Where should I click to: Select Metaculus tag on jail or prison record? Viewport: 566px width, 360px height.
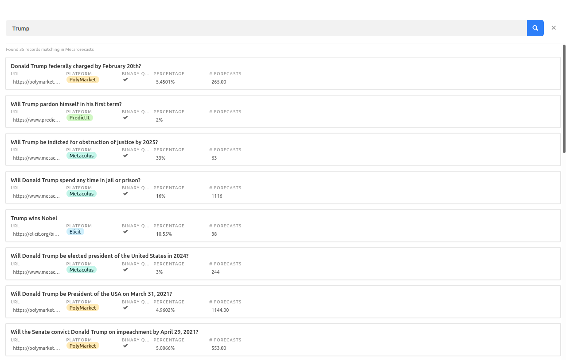pyautogui.click(x=82, y=194)
